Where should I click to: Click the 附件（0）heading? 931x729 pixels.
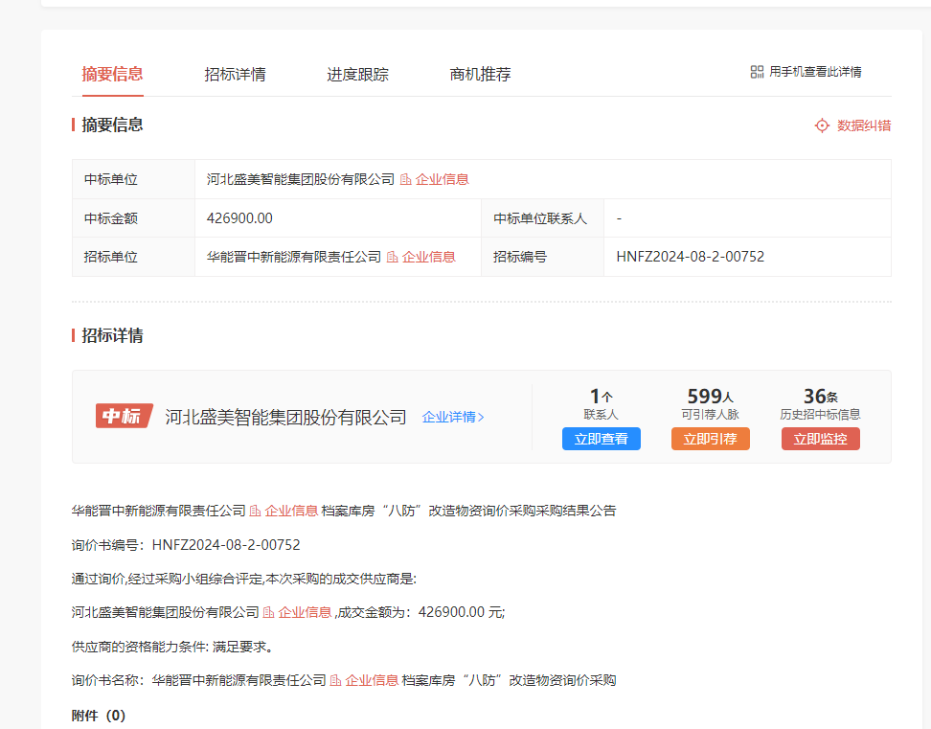99,716
